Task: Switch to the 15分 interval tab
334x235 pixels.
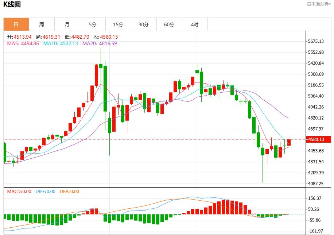Action: point(118,24)
